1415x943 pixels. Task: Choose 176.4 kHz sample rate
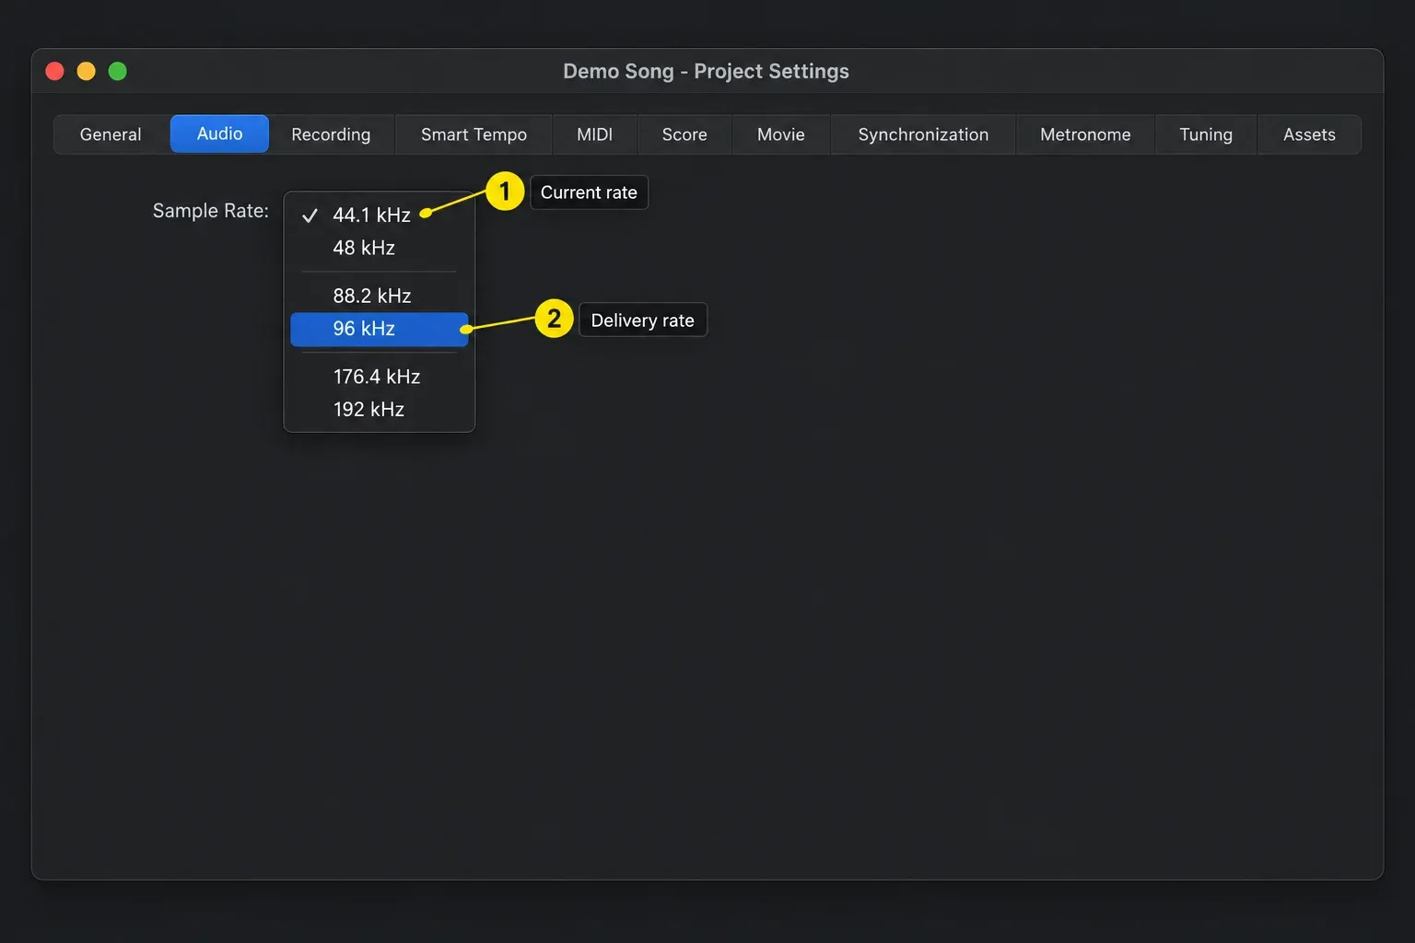[x=380, y=377]
